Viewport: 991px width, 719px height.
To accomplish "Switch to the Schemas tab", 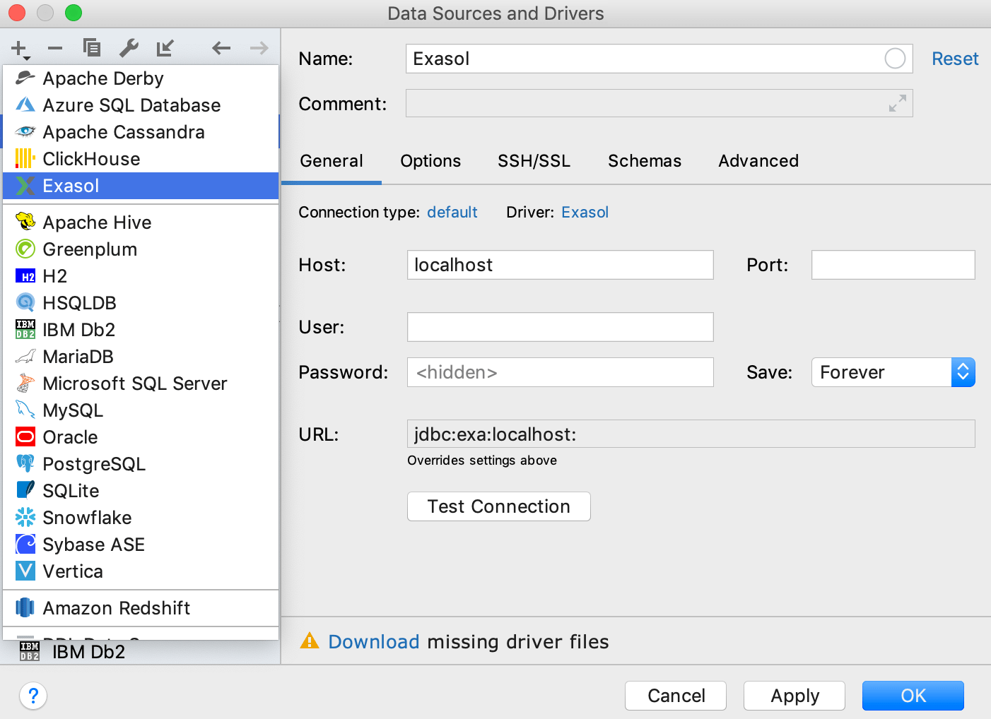I will 645,161.
